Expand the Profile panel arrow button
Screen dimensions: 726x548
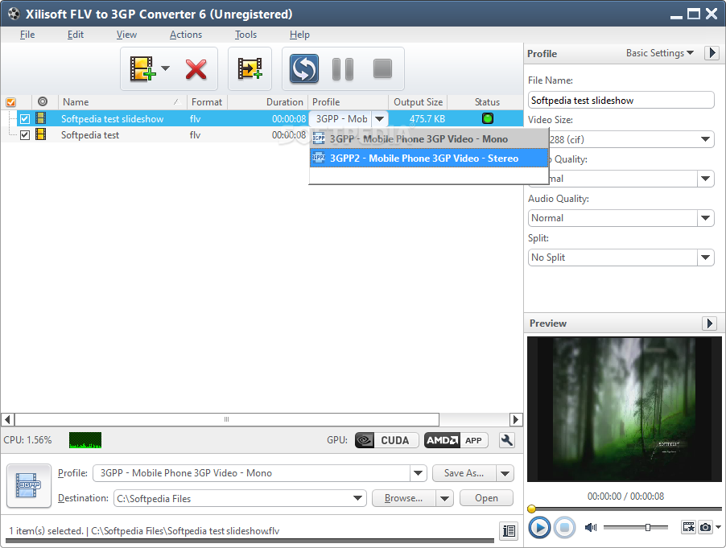[x=712, y=53]
